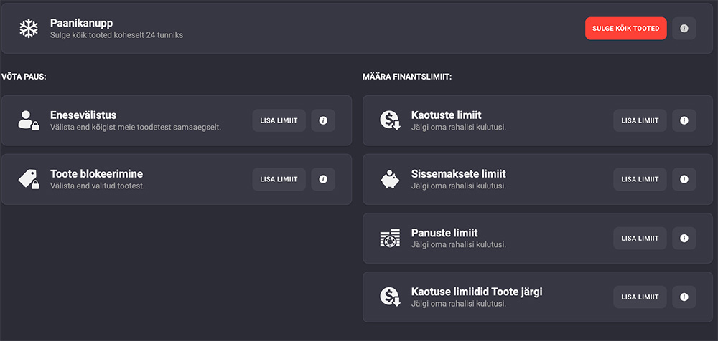The height and width of the screenshot is (341, 718).
Task: Click the person-with-lock Enesevälistus icon
Action: tap(29, 120)
